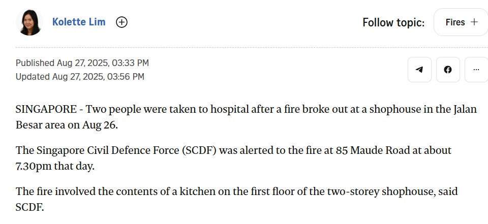Click the '7.30pm that day' text

click(x=55, y=167)
